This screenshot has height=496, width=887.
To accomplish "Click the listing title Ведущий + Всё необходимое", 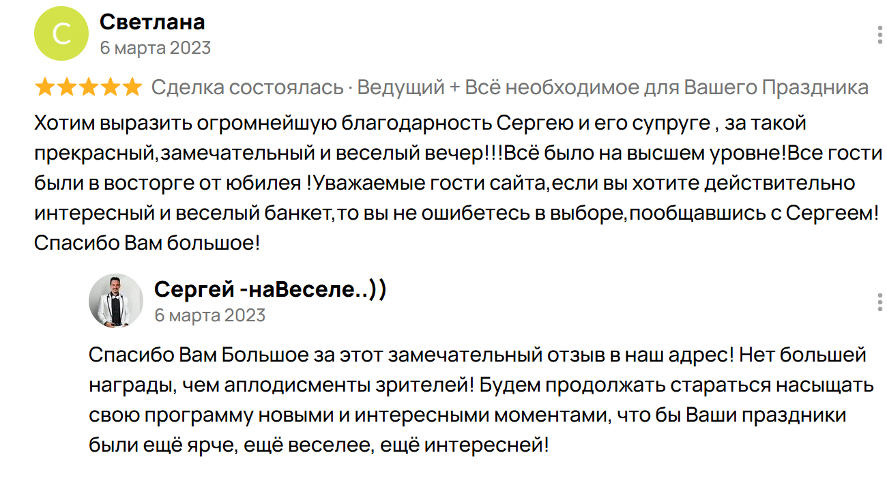I will 613,87.
